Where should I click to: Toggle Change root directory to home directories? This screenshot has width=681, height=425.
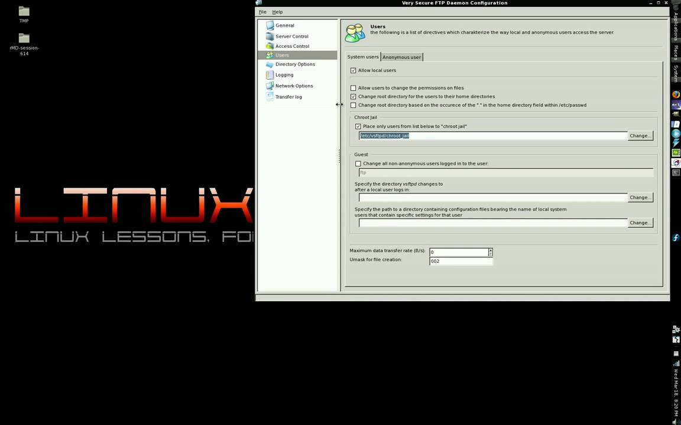point(353,97)
